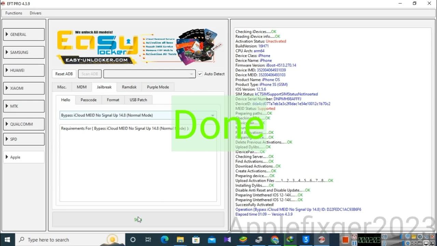
Task: Click the SIM Status log line
Action: [x=277, y=94]
